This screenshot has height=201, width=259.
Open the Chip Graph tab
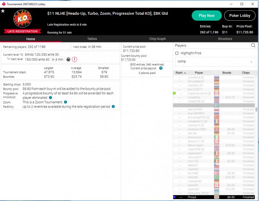(x=157, y=39)
